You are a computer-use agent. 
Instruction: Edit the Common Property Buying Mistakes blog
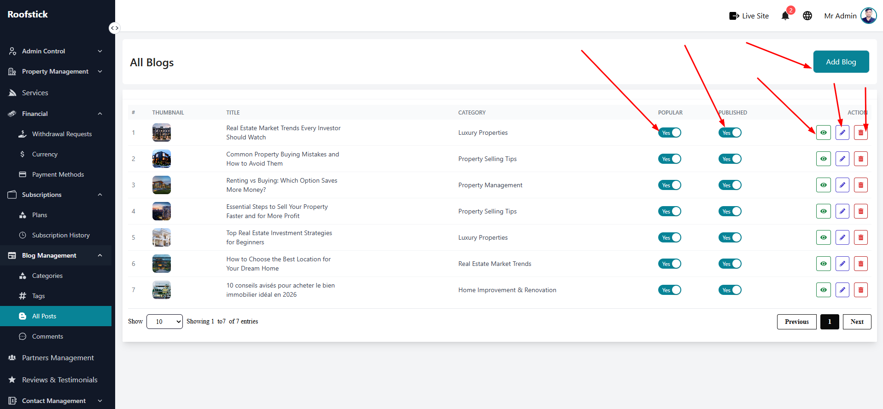pos(842,159)
